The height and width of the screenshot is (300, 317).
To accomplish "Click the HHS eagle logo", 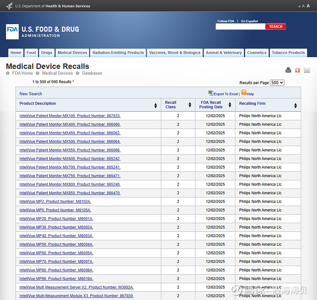I will pos(10,6).
